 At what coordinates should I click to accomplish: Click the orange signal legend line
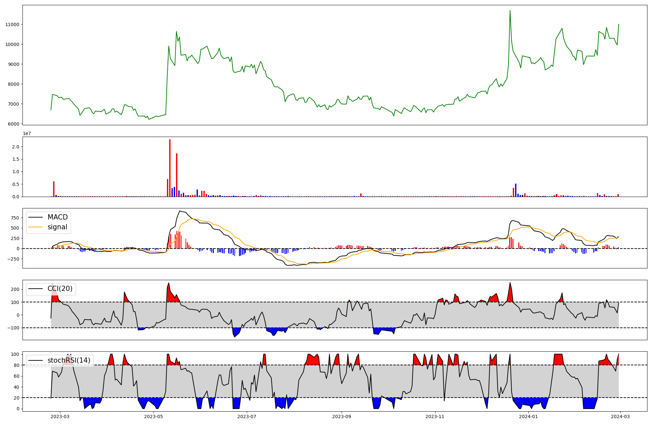(36, 227)
